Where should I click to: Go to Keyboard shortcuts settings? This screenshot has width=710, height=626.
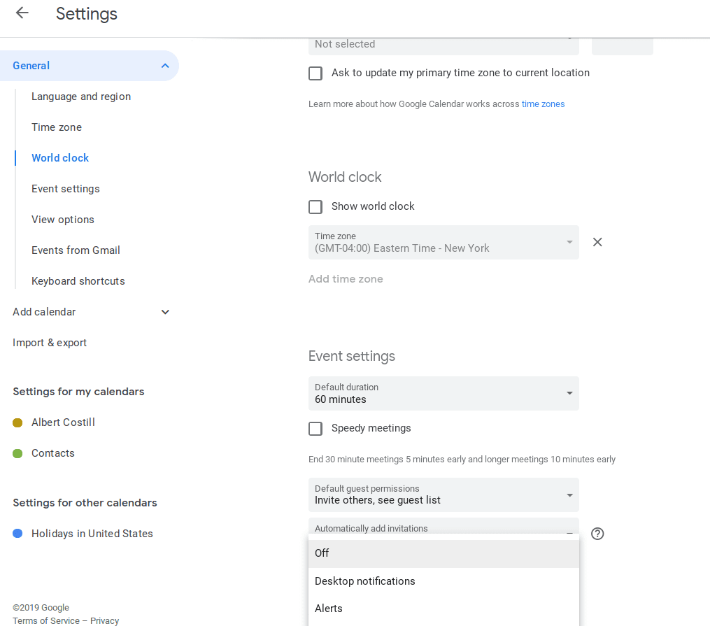tap(78, 281)
